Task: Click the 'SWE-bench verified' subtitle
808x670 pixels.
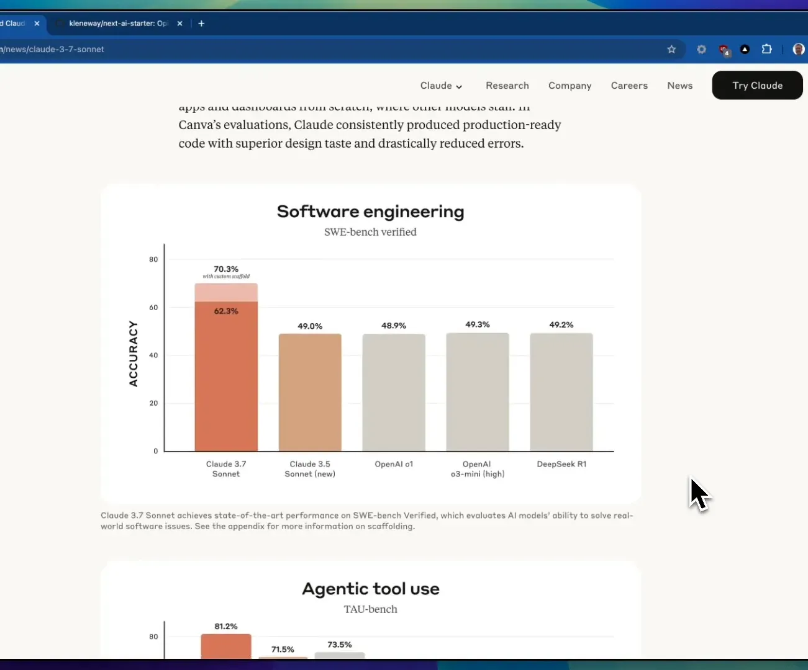Action: 371,232
